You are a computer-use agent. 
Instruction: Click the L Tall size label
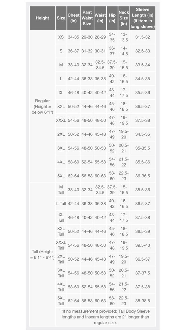61,203
